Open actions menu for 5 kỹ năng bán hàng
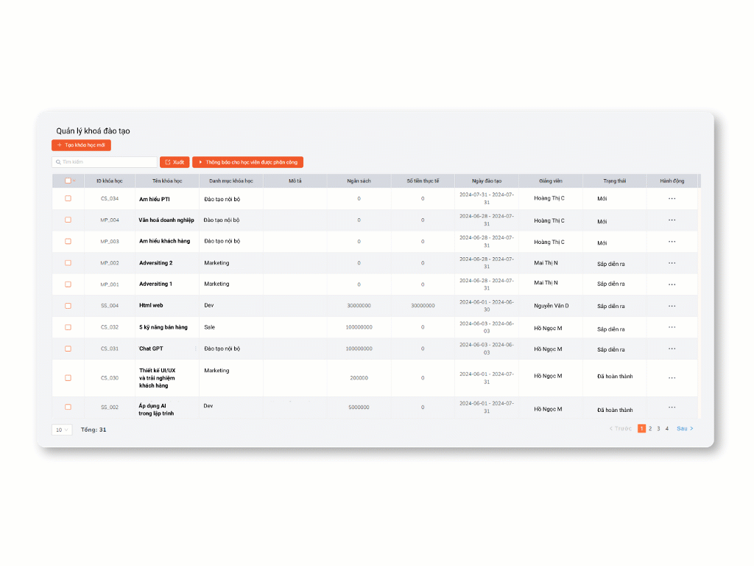Viewport: 754px width, 566px height. tap(672, 327)
